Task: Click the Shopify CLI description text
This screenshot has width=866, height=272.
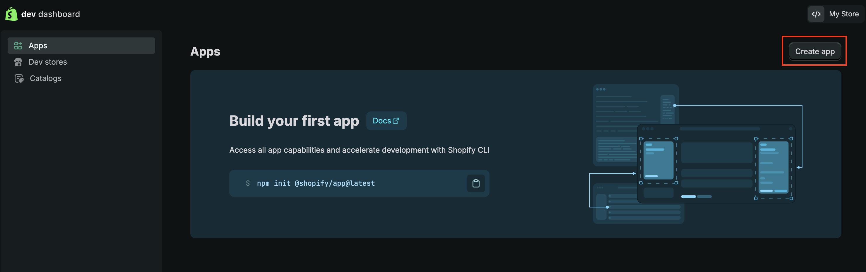Action: pos(359,150)
